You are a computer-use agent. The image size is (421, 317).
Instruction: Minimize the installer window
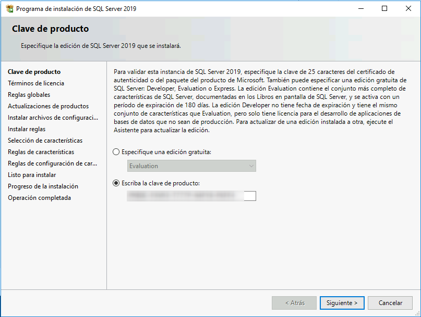point(361,8)
